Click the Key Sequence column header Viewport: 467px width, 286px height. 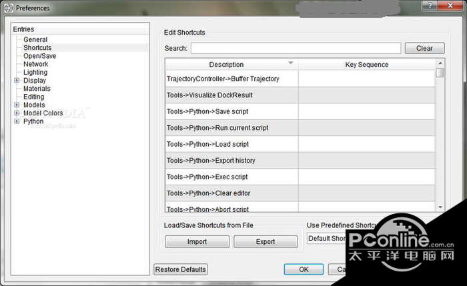click(x=367, y=65)
